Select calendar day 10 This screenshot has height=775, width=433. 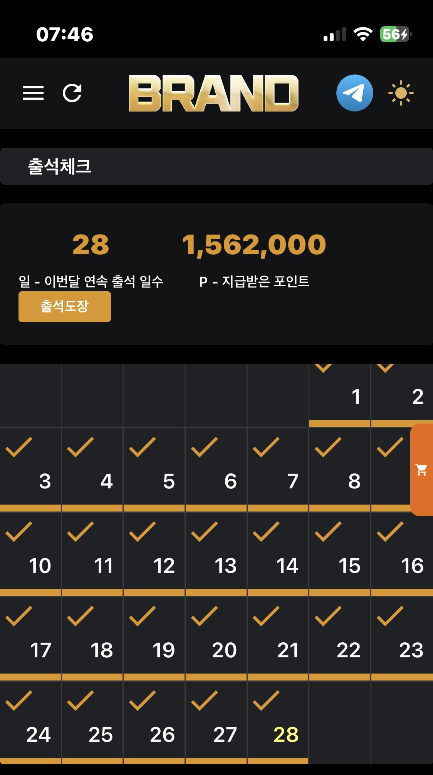(40, 566)
